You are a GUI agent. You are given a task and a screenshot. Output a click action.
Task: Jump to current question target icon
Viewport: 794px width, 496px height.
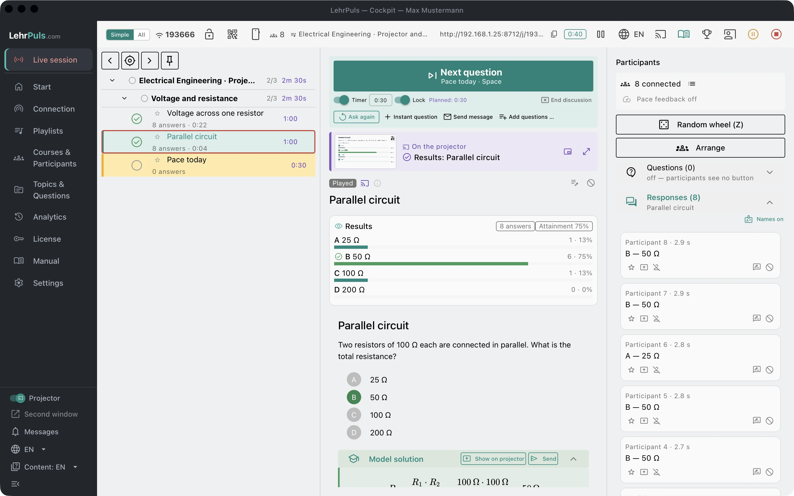pyautogui.click(x=130, y=61)
